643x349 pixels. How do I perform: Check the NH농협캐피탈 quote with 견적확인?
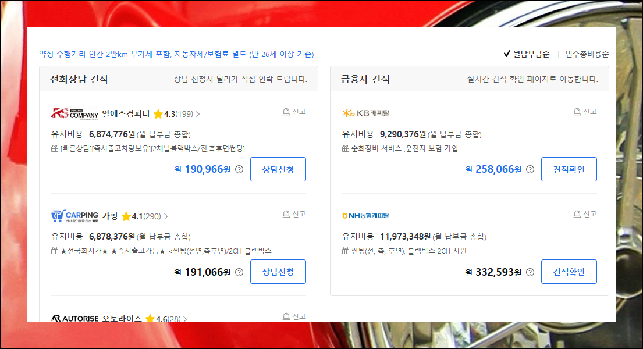[569, 272]
